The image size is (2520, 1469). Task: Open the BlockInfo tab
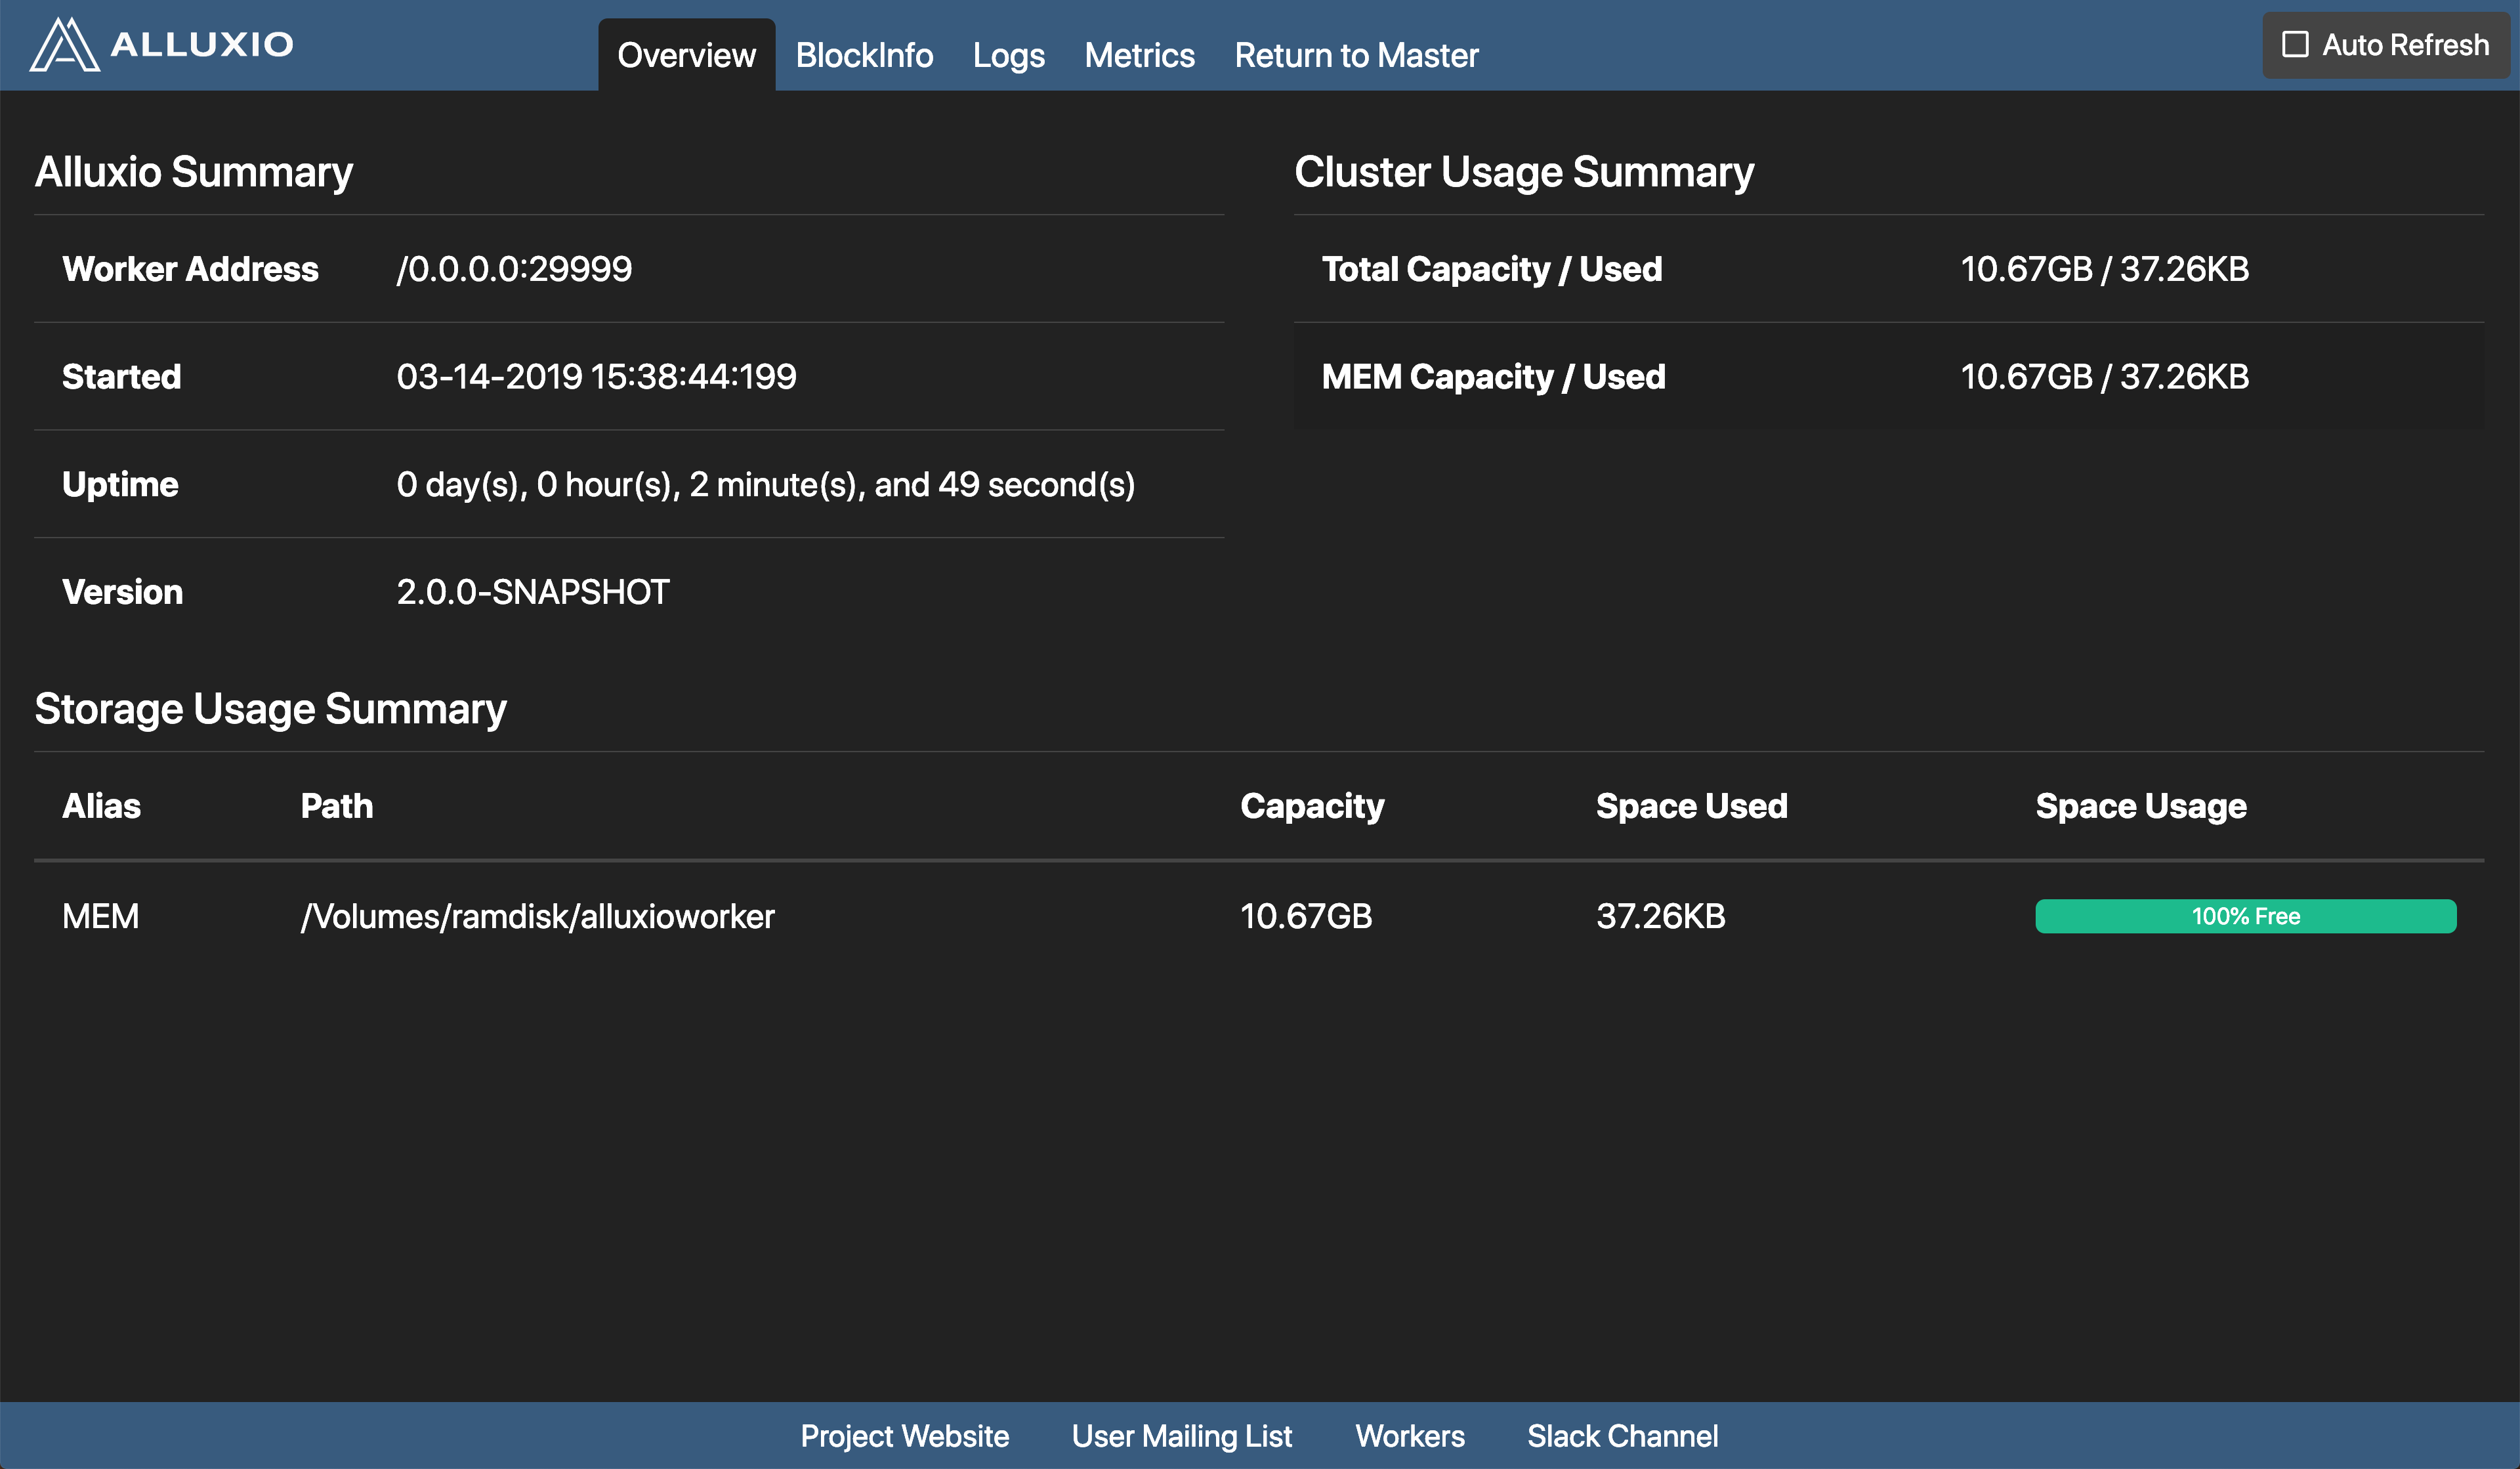864,56
